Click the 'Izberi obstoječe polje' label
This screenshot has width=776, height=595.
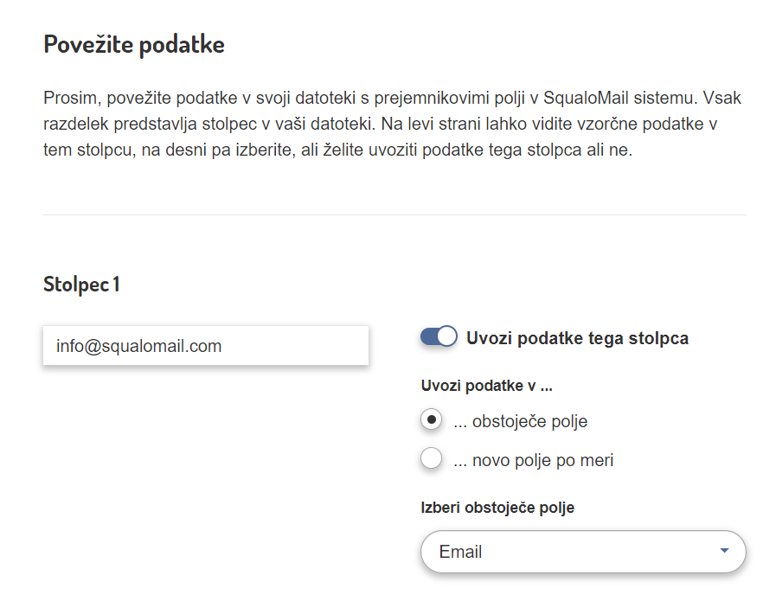(497, 507)
